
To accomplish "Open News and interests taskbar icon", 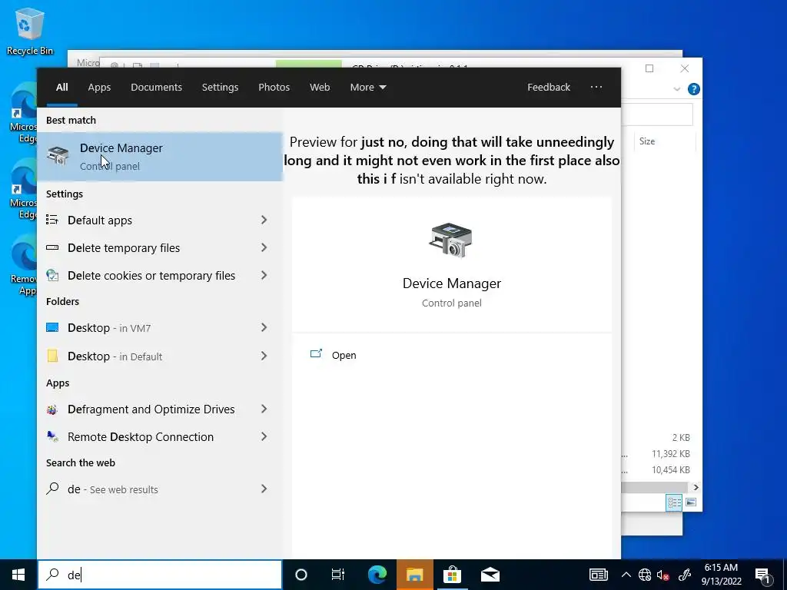I will pyautogui.click(x=598, y=575).
